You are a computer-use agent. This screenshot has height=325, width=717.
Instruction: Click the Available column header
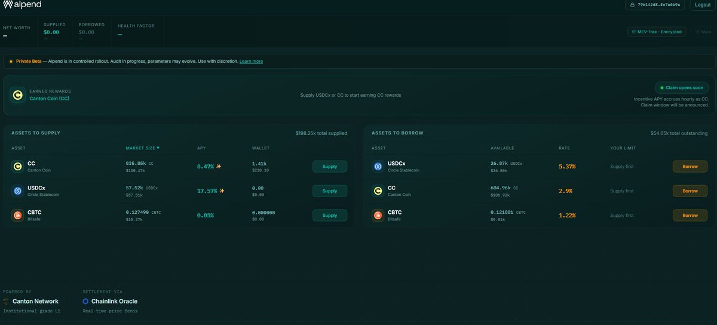(502, 148)
